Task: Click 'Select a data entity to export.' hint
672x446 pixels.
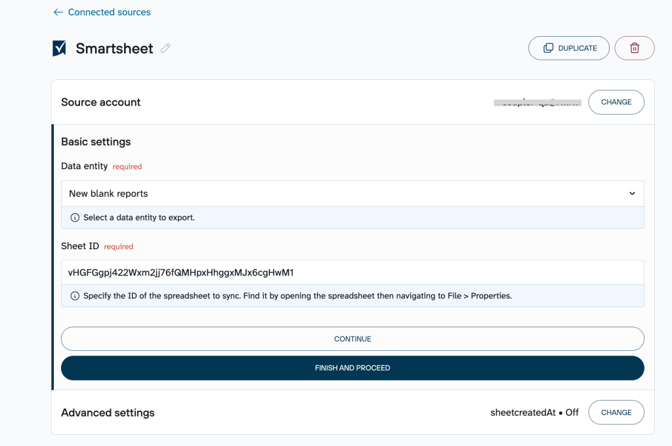Action: coord(139,218)
